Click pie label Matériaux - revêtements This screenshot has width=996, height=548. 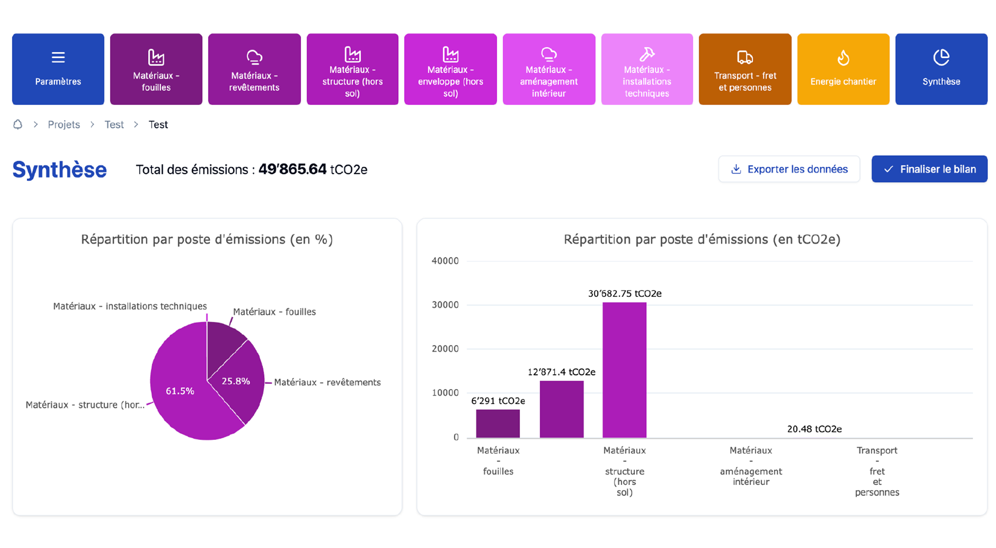[x=327, y=383]
